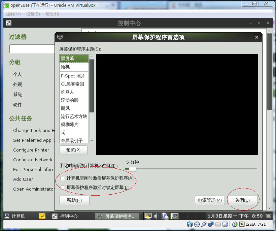Viewport: 276px width, 231px height.
Task: Select the 飓风 theme
Action: [74, 108]
